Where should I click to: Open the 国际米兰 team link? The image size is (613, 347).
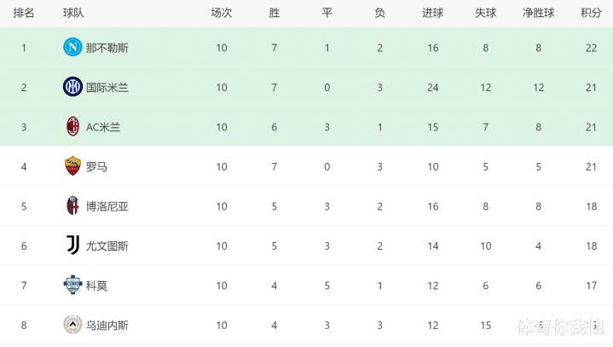click(107, 87)
